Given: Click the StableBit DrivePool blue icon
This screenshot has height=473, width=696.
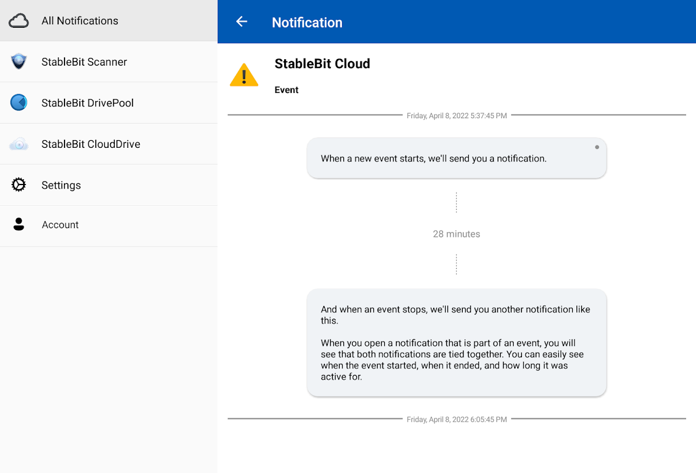Looking at the screenshot, I should click(x=19, y=103).
